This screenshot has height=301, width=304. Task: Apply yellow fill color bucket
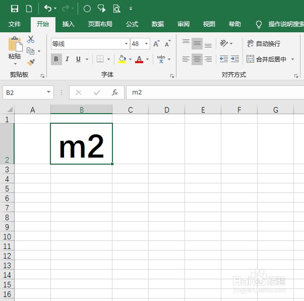click(122, 59)
